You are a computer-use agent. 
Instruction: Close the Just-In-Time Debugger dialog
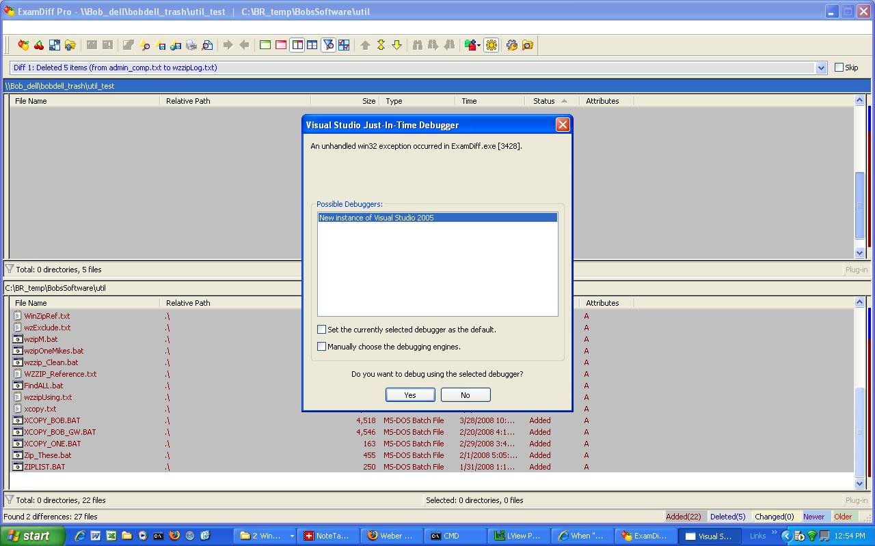pos(563,124)
